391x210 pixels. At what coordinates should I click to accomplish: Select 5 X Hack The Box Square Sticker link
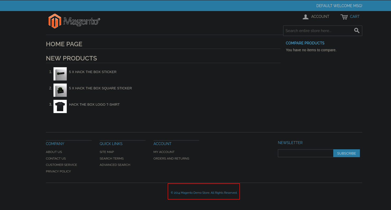(x=100, y=88)
